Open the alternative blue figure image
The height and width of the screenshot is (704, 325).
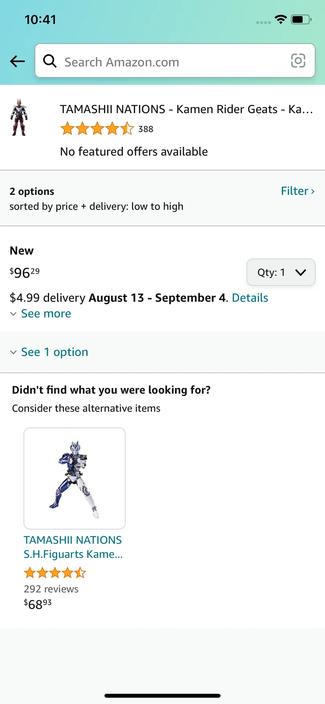(x=75, y=478)
